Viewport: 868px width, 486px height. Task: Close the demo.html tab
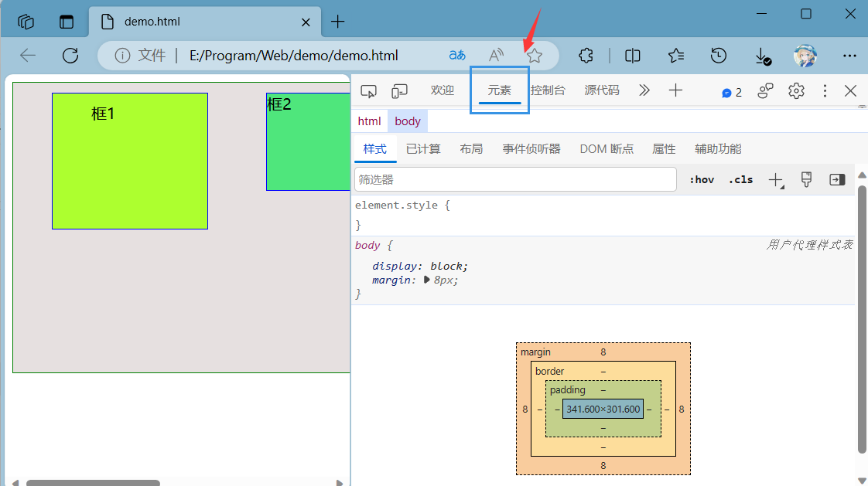pyautogui.click(x=306, y=22)
